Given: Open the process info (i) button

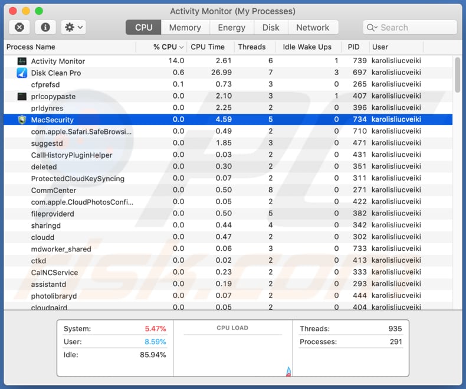Looking at the screenshot, I should pos(45,27).
